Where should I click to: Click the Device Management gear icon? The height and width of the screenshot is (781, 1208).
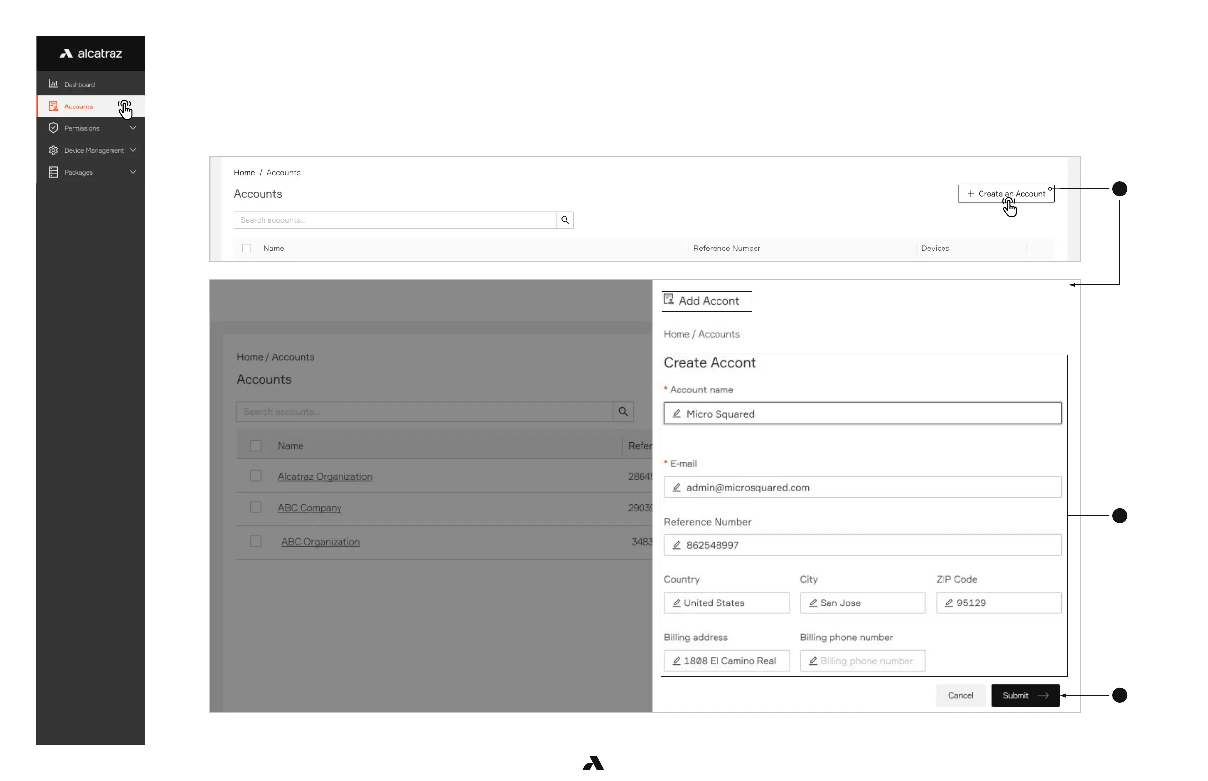point(53,150)
